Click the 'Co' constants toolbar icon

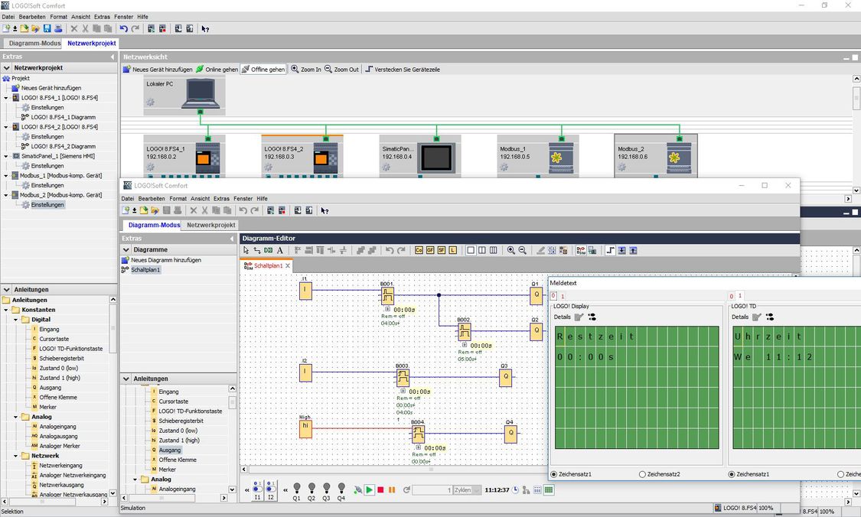419,250
